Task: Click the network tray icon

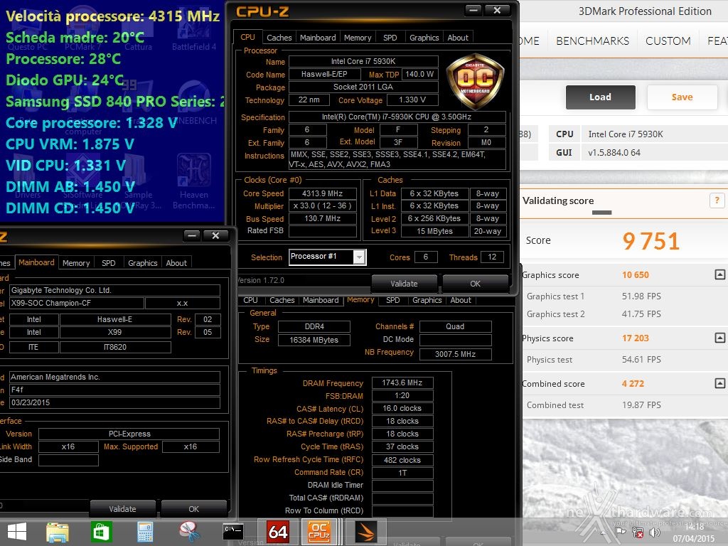Action: click(x=638, y=532)
